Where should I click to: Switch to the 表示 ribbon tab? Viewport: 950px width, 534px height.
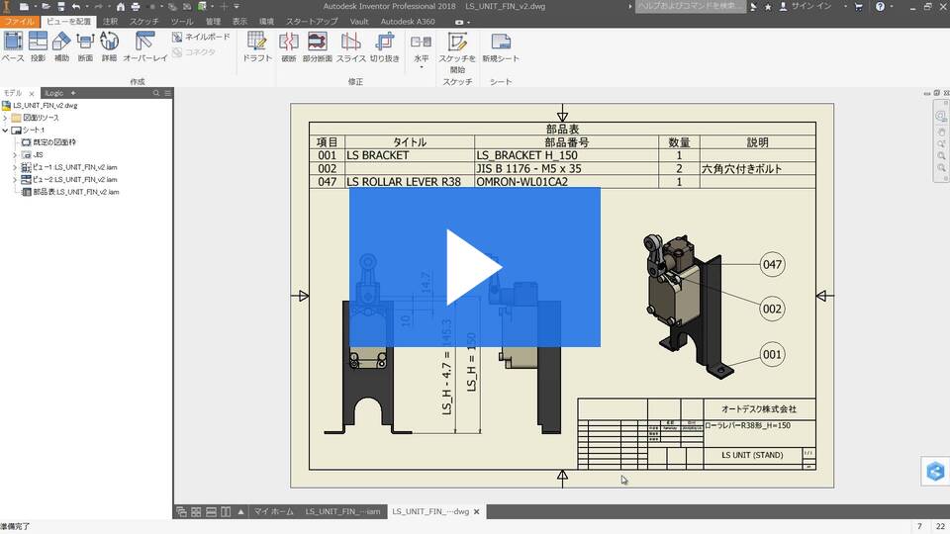click(x=239, y=21)
